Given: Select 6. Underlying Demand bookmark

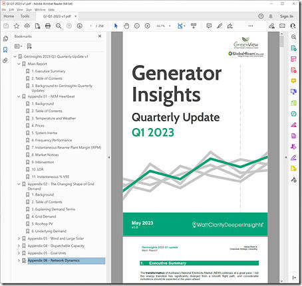Looking at the screenshot, I should tap(49, 231).
